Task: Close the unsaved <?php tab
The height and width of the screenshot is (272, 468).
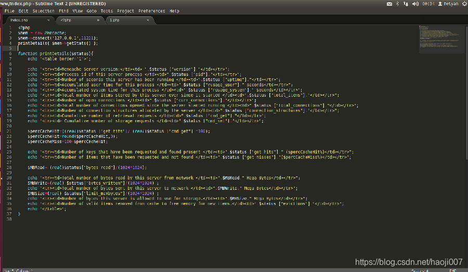Action: point(98,20)
